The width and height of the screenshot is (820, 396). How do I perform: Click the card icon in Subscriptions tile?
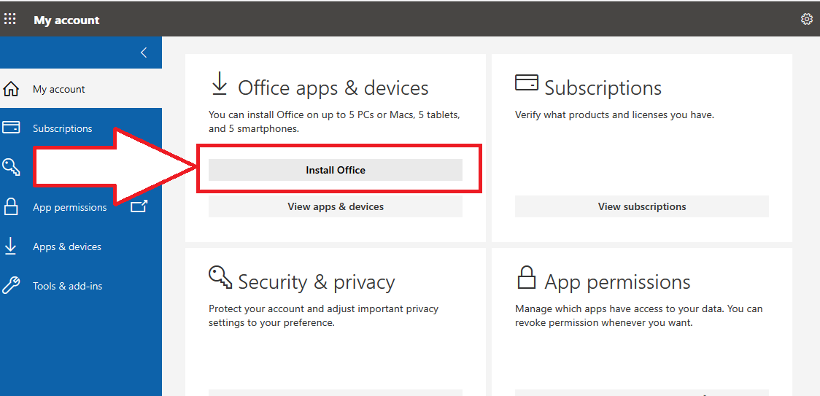coord(527,82)
